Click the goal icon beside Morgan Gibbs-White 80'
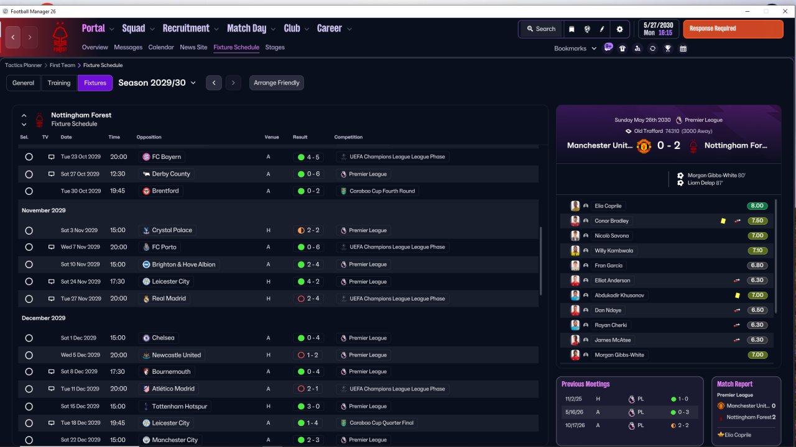Viewport: 796px width, 447px height. point(680,176)
